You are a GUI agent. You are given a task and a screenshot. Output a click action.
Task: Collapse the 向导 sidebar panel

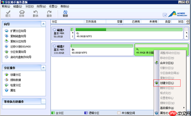pos(43,24)
